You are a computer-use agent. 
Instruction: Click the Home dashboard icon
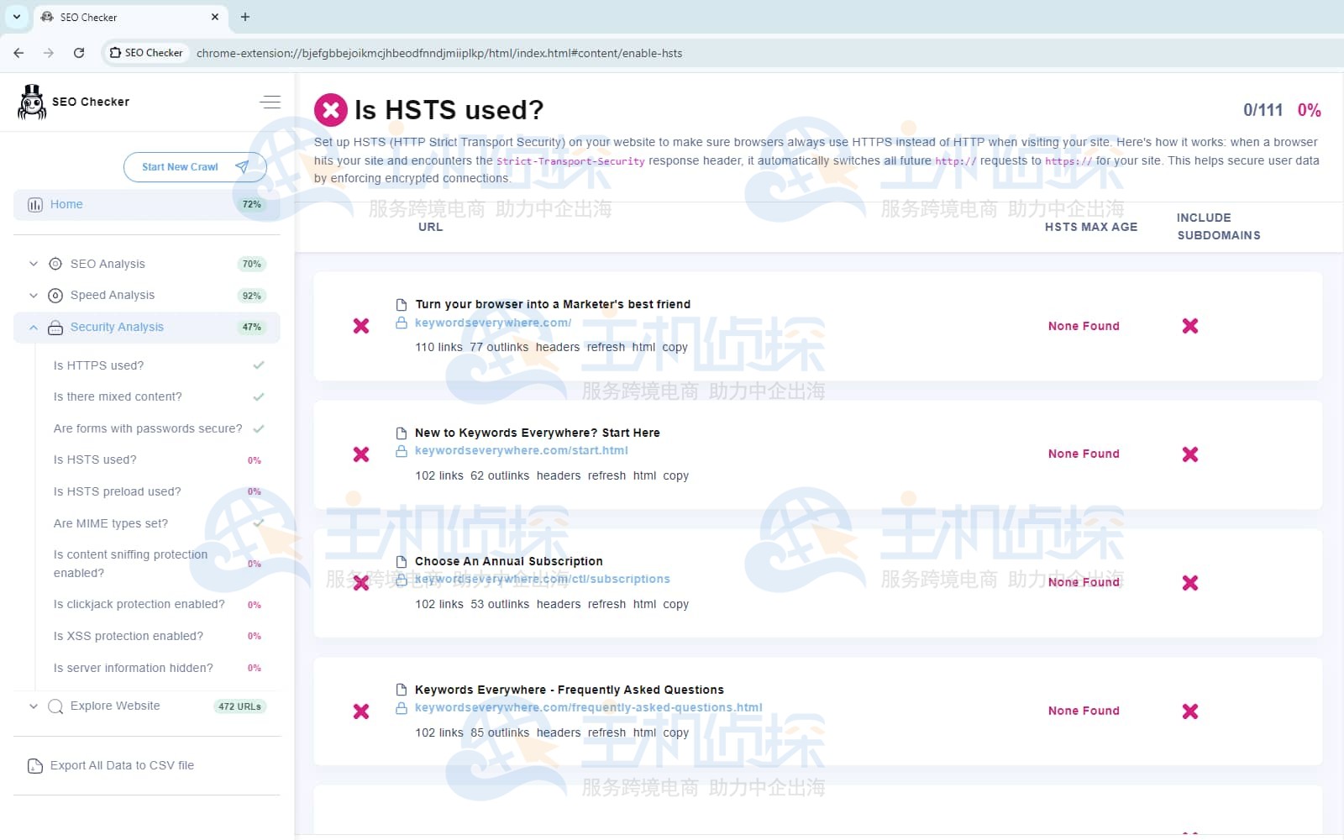35,205
